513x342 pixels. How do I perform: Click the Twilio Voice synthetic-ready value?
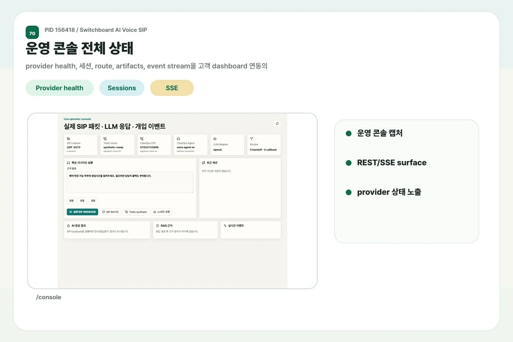(114, 147)
